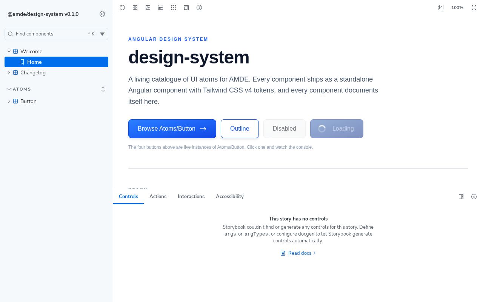Screen dimensions: 483x302
Task: Expand all ATOMS items via arrows icon
Action: point(103,89)
